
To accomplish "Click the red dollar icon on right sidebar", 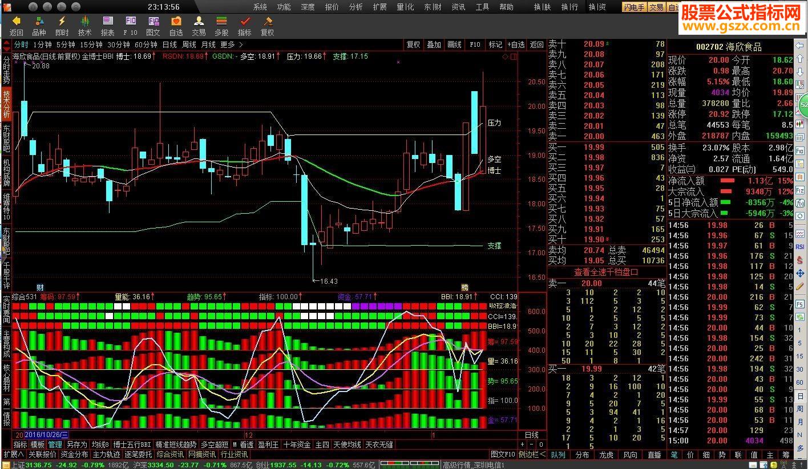I will coord(800,261).
